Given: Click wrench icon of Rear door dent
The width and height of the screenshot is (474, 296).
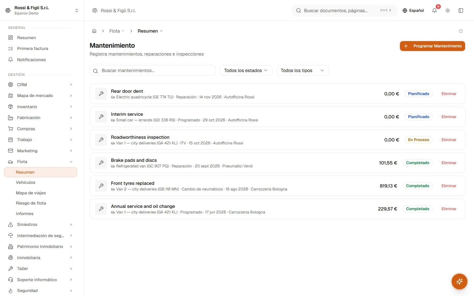Looking at the screenshot, I should click(x=101, y=94).
